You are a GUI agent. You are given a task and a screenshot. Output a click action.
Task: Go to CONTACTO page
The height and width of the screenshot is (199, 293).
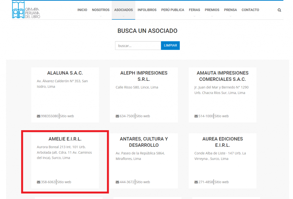pos(250,10)
